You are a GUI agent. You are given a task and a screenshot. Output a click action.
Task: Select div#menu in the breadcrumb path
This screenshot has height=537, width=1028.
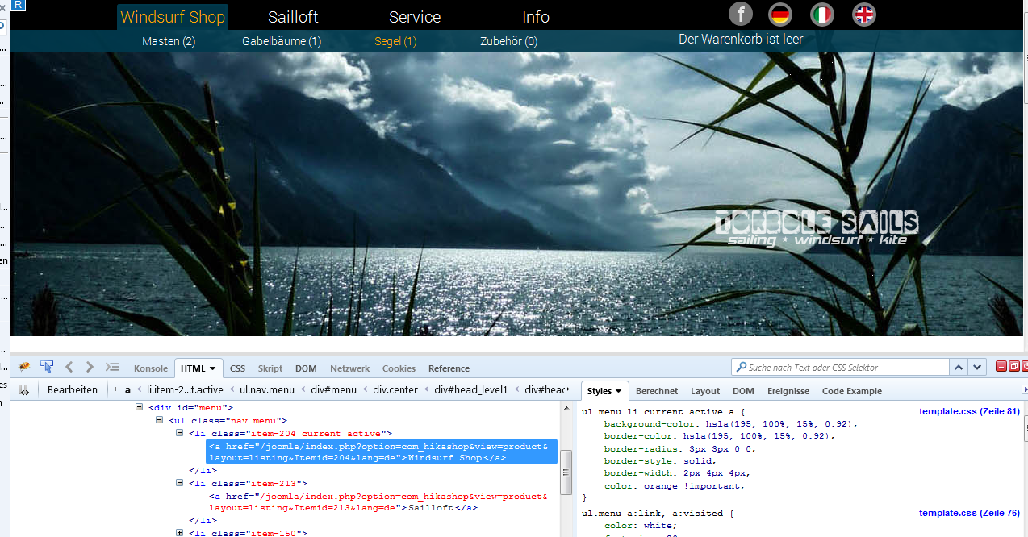coord(335,390)
